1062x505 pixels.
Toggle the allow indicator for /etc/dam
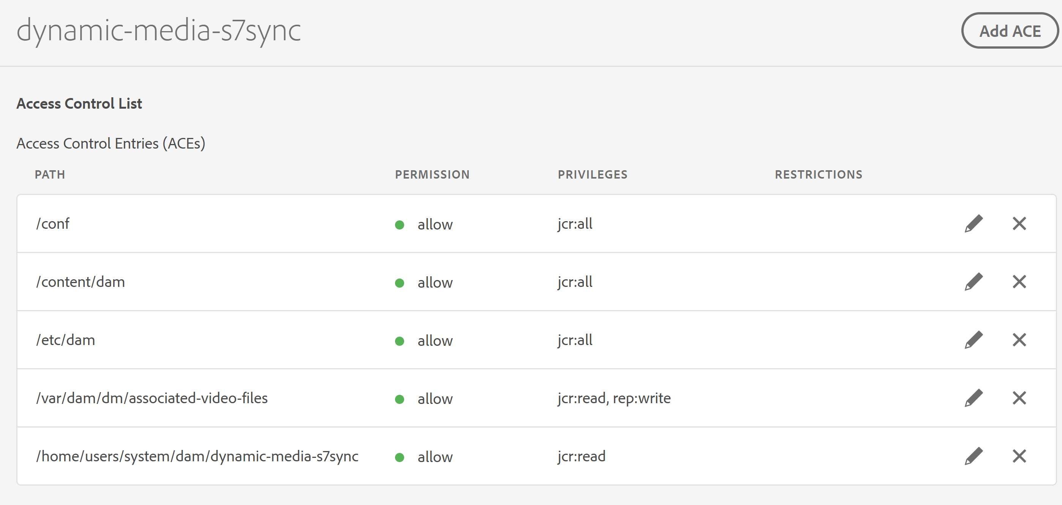(400, 341)
